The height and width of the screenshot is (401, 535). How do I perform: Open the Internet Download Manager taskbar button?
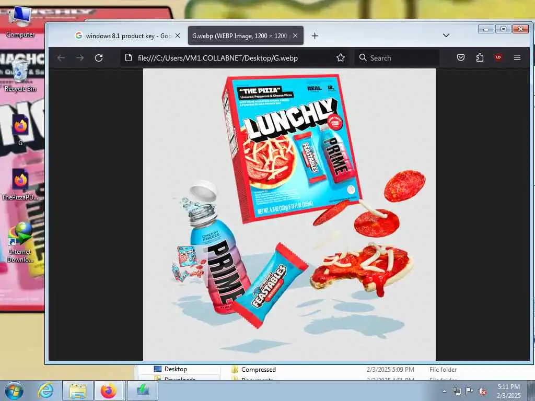(x=143, y=391)
